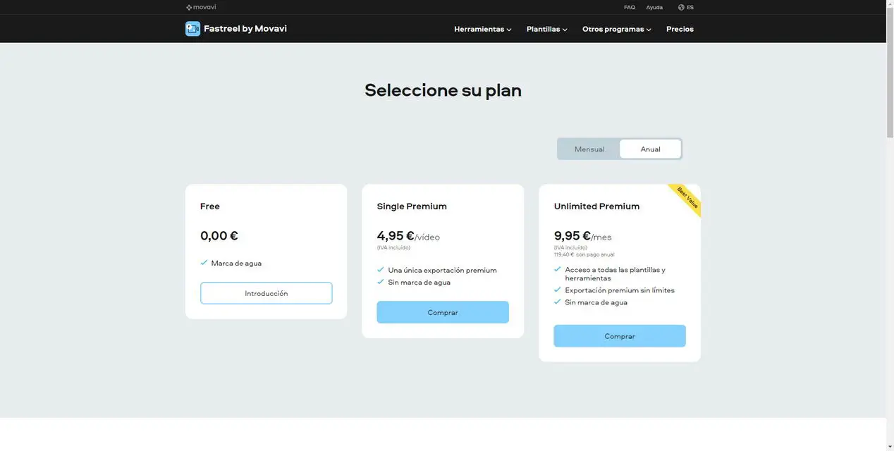The height and width of the screenshot is (451, 894).
Task: Expand the Herramientas dropdown menu
Action: click(x=482, y=29)
